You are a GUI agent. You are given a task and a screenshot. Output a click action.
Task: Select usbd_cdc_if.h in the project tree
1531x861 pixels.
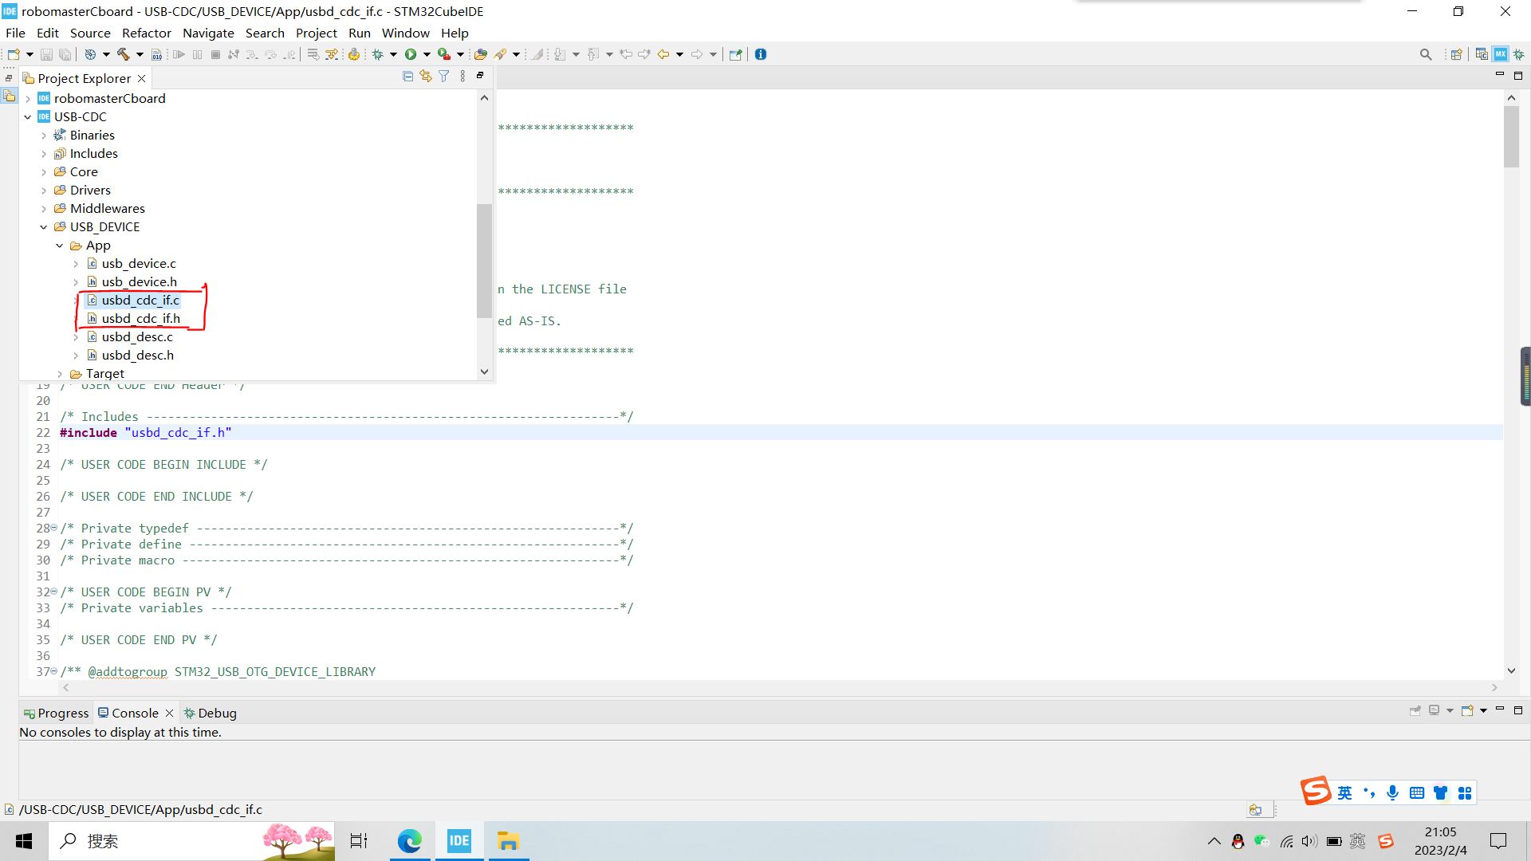pyautogui.click(x=141, y=318)
